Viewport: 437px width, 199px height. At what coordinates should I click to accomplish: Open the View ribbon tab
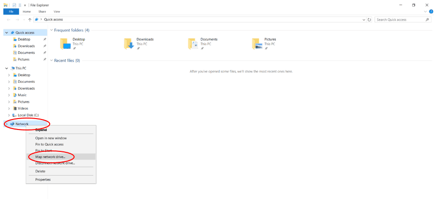(x=57, y=11)
